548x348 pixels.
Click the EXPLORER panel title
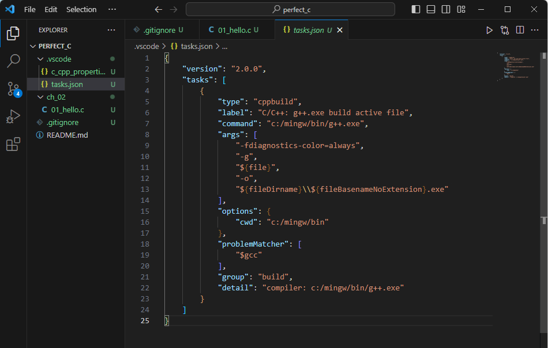(x=53, y=30)
